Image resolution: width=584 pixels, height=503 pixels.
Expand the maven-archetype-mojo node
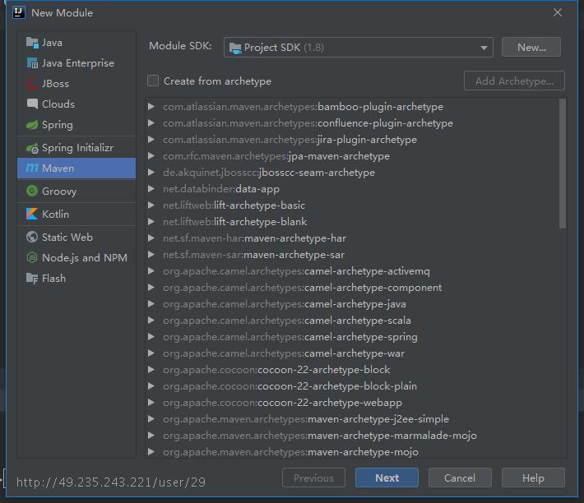coord(151,452)
